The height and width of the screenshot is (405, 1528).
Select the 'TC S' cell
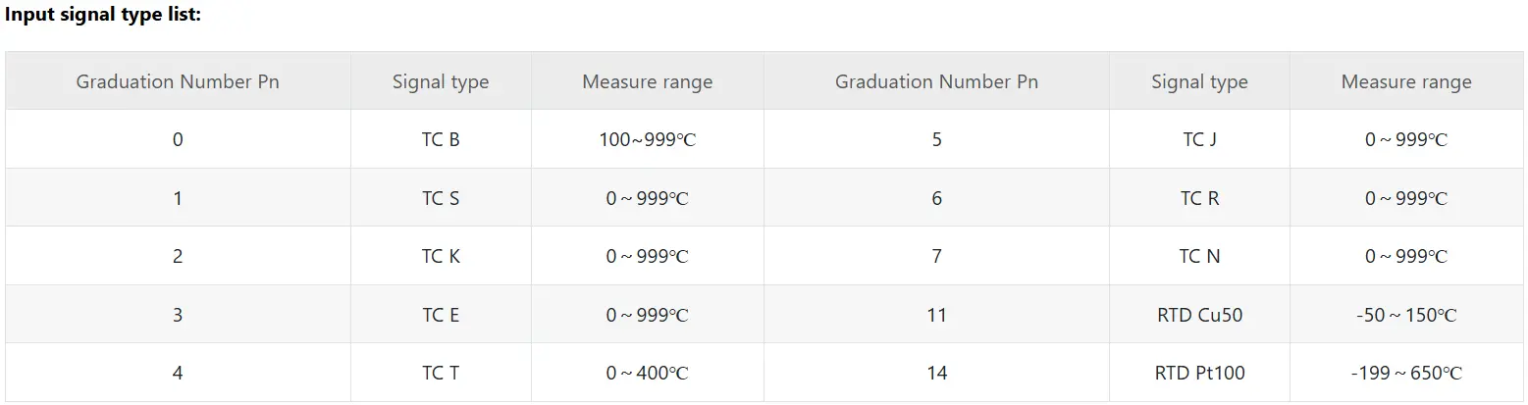[441, 198]
